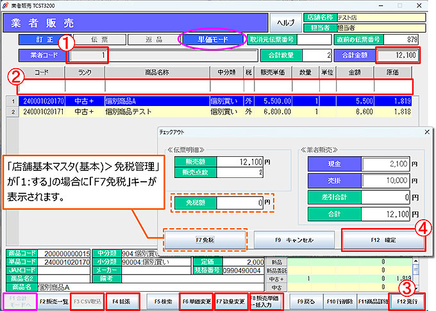Toggle the 単価モード button
Image resolution: width=436 pixels, height=311 pixels.
coord(214,40)
